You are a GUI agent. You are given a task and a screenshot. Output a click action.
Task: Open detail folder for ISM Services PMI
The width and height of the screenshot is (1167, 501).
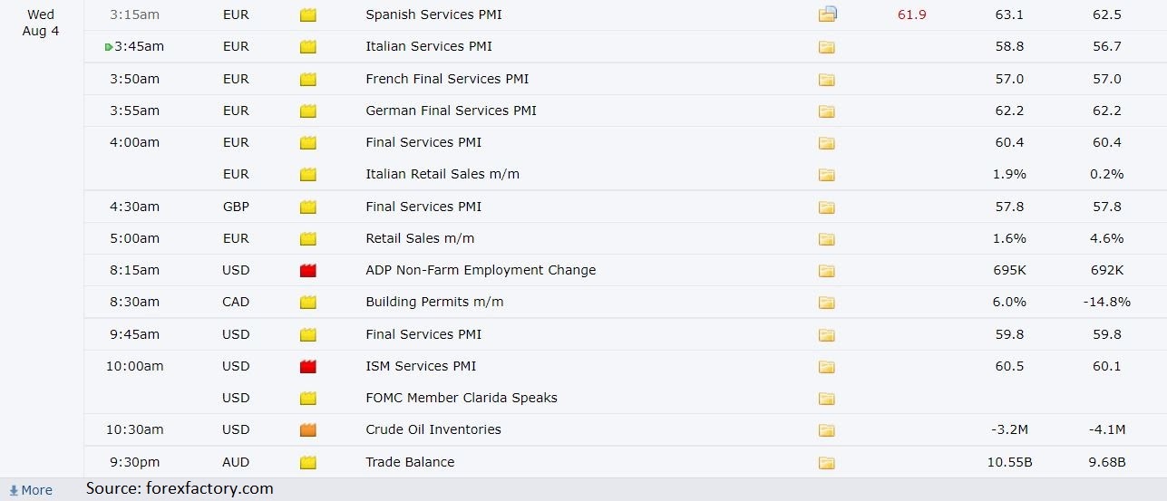coord(826,366)
